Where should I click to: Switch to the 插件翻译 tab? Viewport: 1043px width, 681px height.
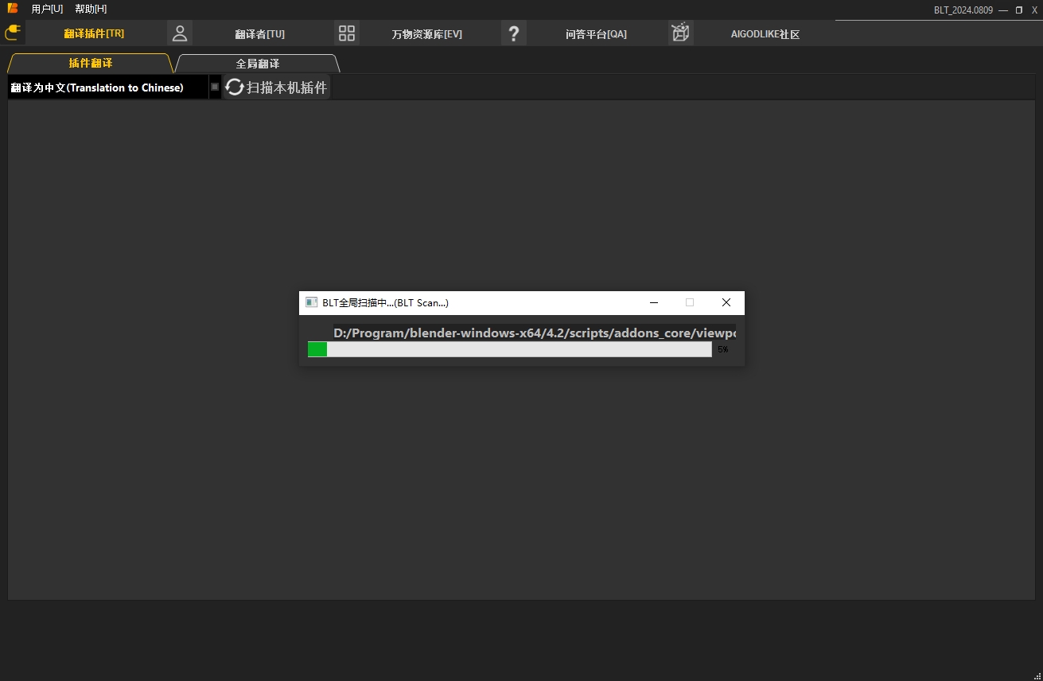tap(90, 63)
